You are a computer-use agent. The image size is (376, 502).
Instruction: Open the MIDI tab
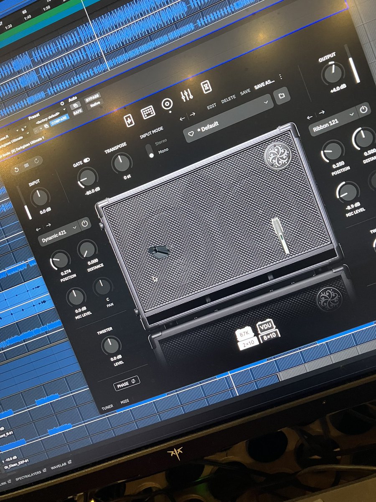pyautogui.click(x=125, y=402)
